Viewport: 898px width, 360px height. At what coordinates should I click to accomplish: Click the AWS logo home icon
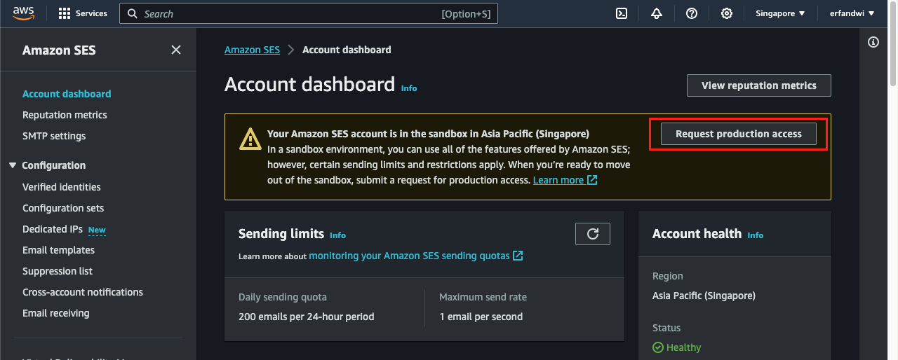22,13
